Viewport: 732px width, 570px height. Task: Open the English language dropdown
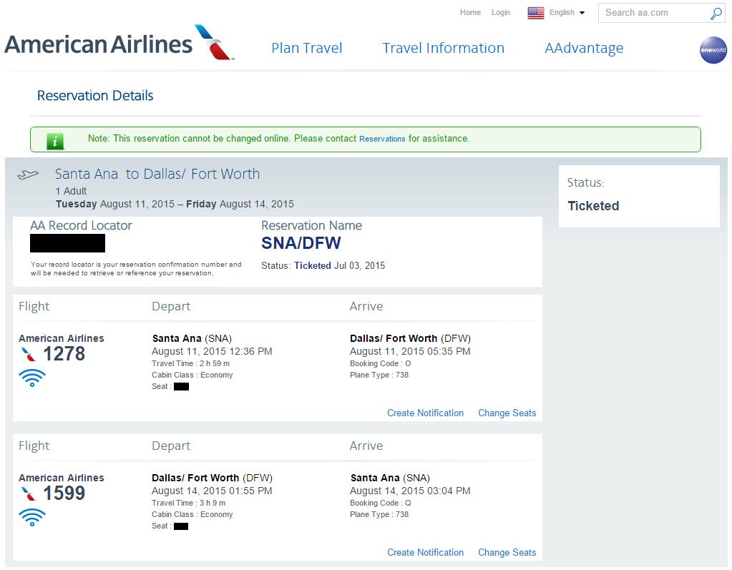567,13
